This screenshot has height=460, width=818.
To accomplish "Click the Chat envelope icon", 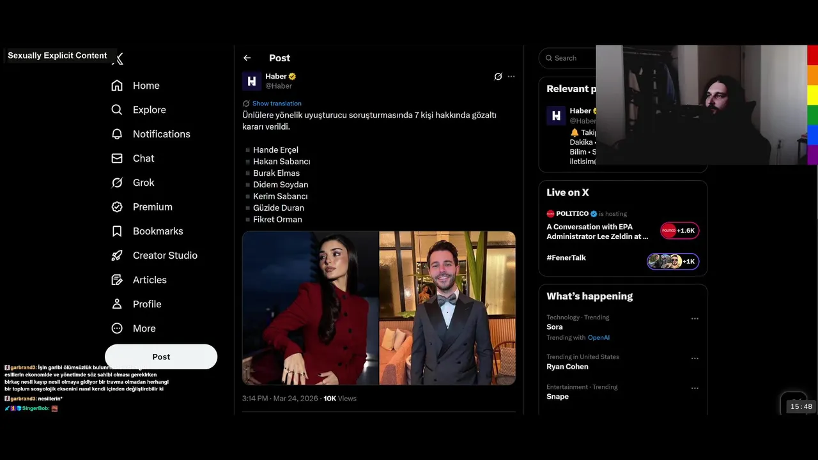I will 117,158.
